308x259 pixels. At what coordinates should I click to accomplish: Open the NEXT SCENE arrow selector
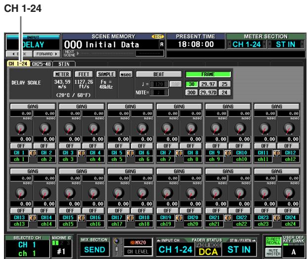pyautogui.click(x=78, y=53)
